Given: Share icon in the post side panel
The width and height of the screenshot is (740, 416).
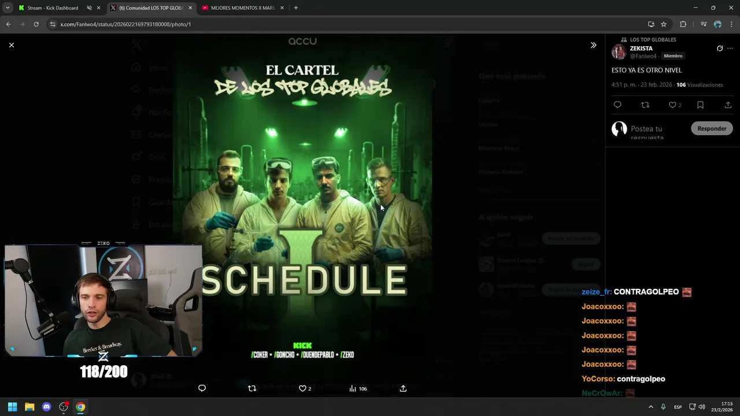Looking at the screenshot, I should coord(728,105).
